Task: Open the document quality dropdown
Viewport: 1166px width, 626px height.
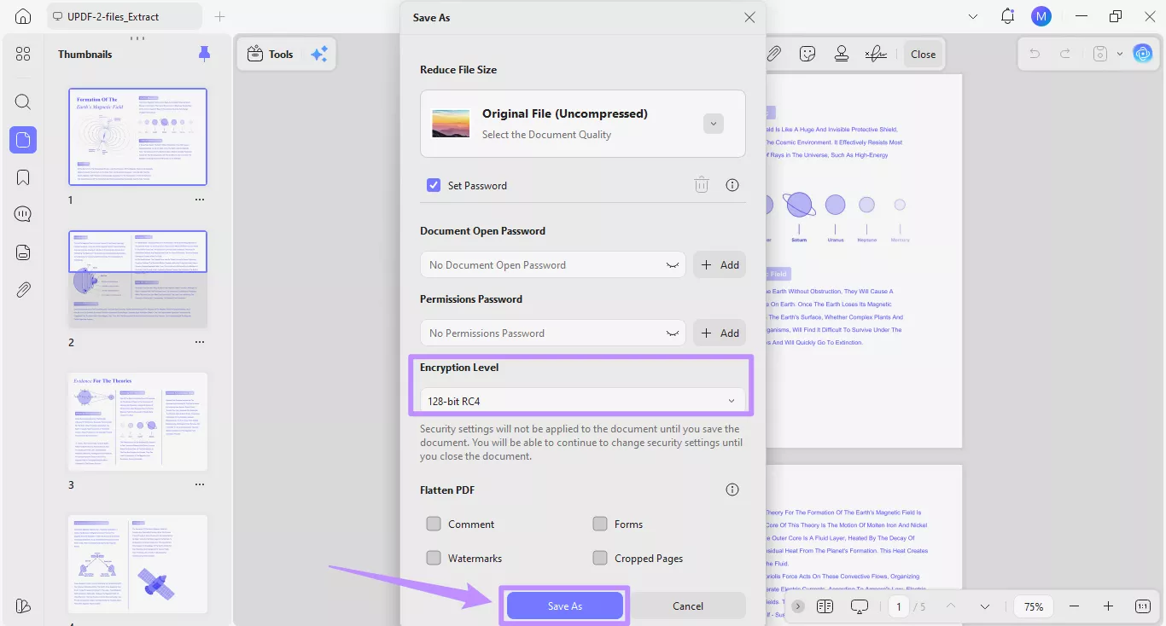Action: pos(713,123)
